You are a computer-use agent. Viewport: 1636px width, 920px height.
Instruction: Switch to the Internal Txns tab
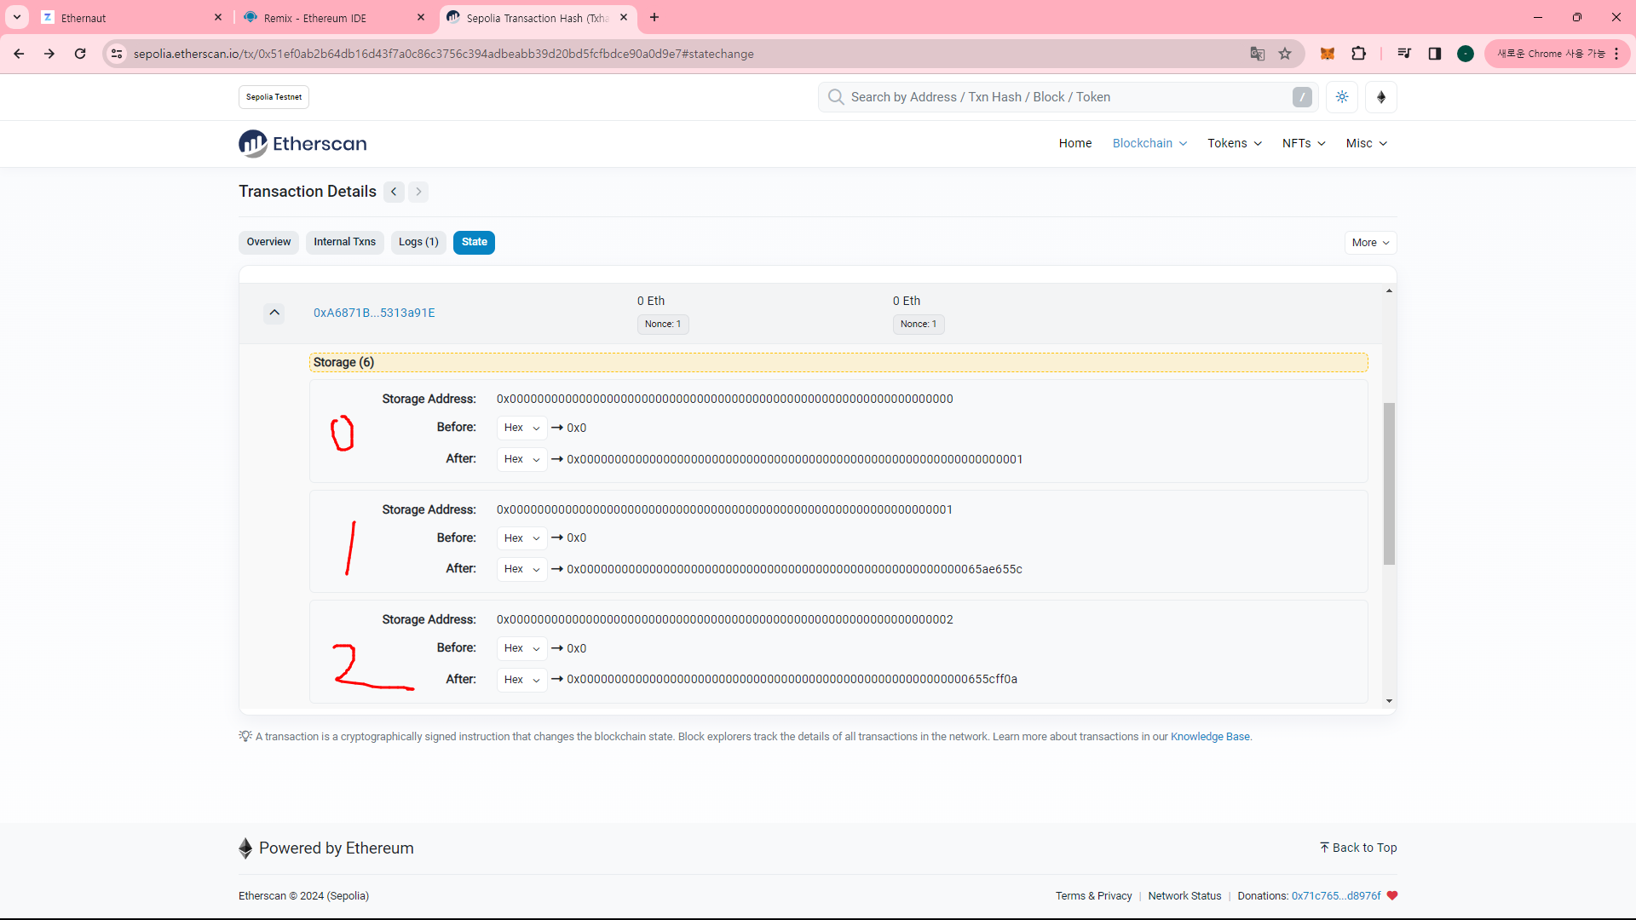pyautogui.click(x=344, y=242)
